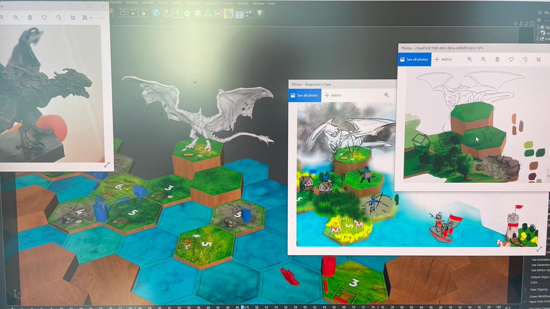550x309 pixels.
Task: Delete icon in left dragon photo window
Action: tap(30, 17)
